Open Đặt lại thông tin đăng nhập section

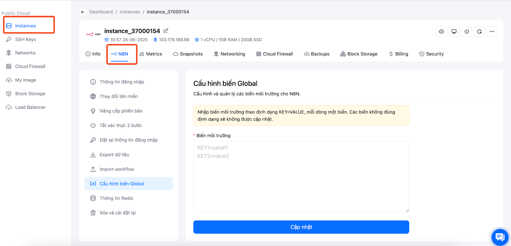tap(128, 140)
